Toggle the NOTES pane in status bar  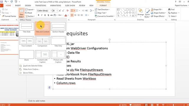click(x=123, y=105)
